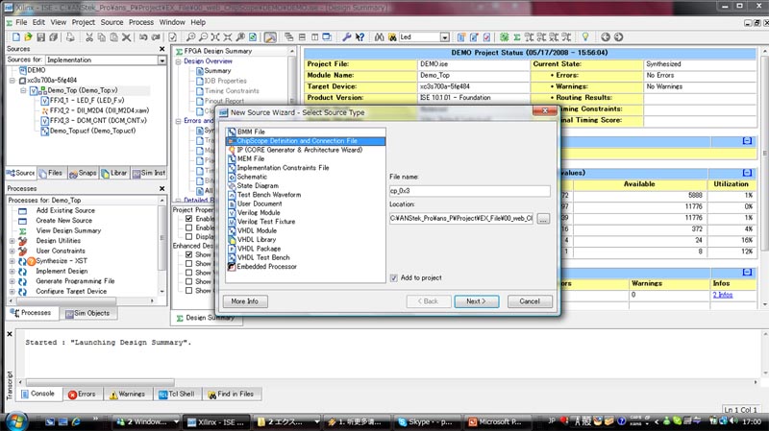Open the 2 Infos link

tap(723, 295)
